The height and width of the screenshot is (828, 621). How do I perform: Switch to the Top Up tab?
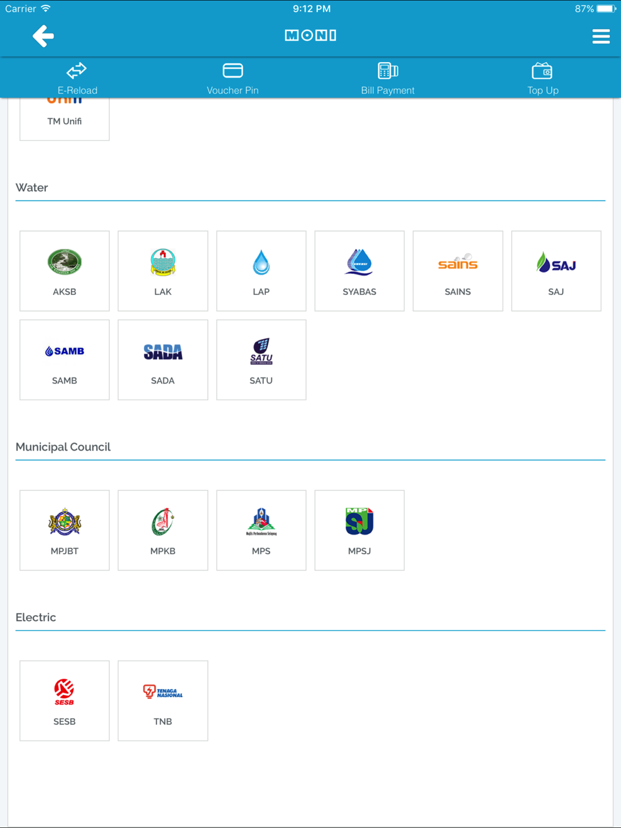coord(543,78)
